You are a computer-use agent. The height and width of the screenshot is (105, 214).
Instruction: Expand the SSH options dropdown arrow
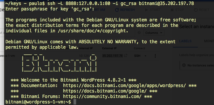tap(145, 56)
